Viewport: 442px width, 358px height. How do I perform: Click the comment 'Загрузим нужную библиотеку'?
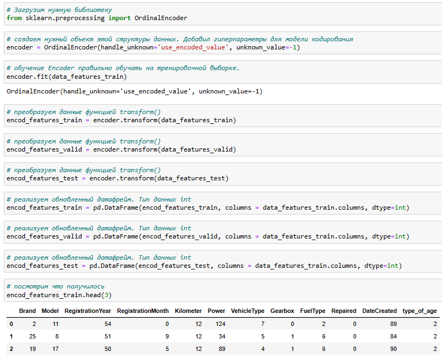point(59,10)
